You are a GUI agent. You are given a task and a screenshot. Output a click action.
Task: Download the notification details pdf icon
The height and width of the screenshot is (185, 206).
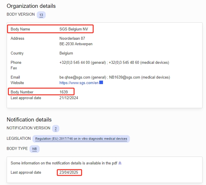120,163
